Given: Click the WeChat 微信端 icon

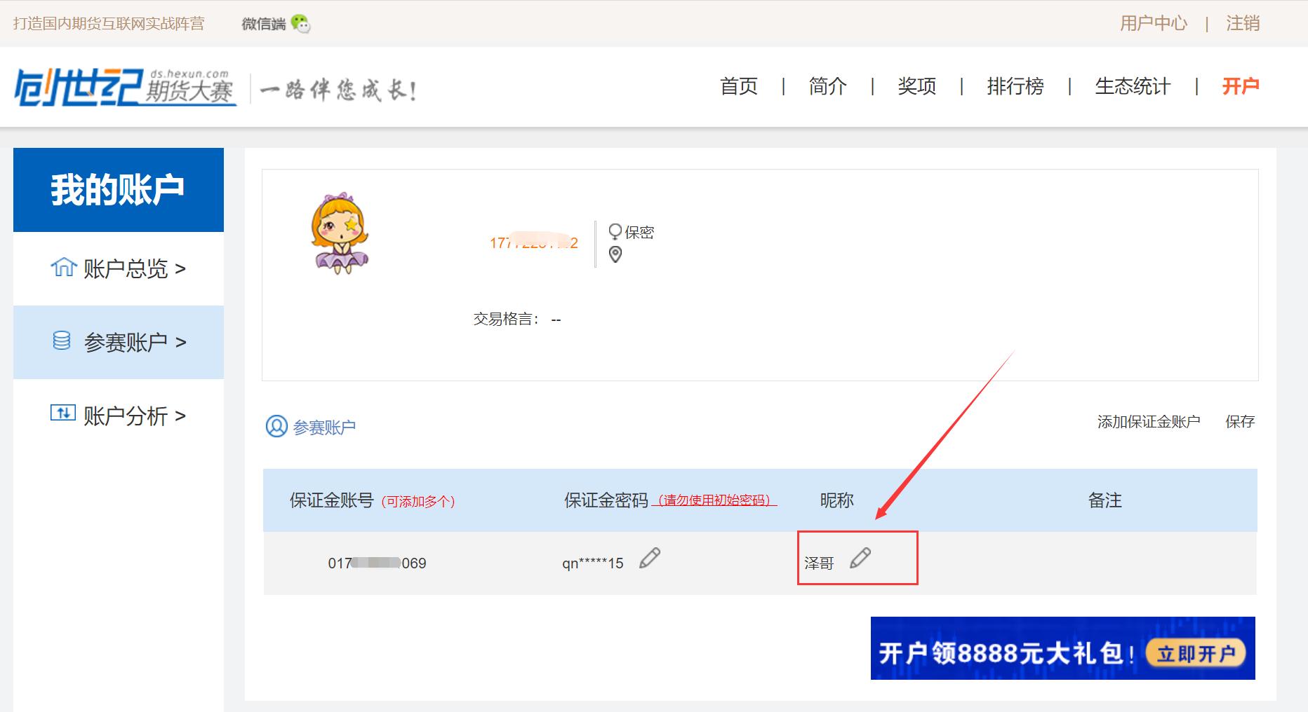Looking at the screenshot, I should point(300,23).
